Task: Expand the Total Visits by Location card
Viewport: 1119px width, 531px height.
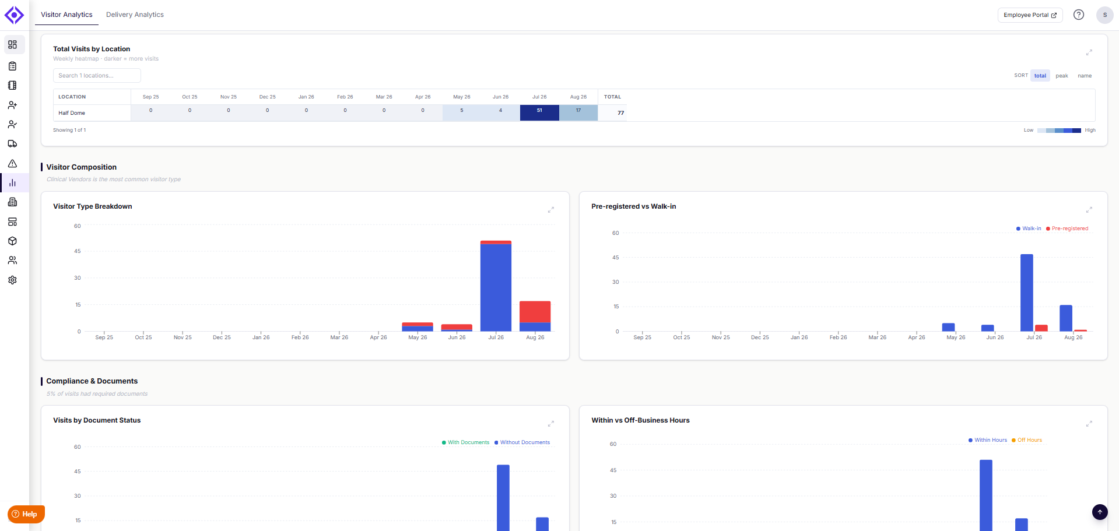Action: [x=1089, y=52]
